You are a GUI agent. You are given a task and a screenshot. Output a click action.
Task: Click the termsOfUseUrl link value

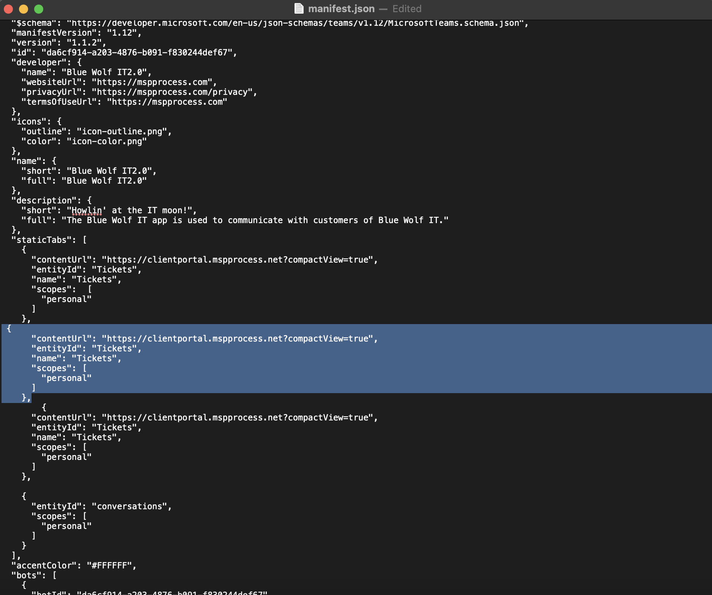[167, 102]
